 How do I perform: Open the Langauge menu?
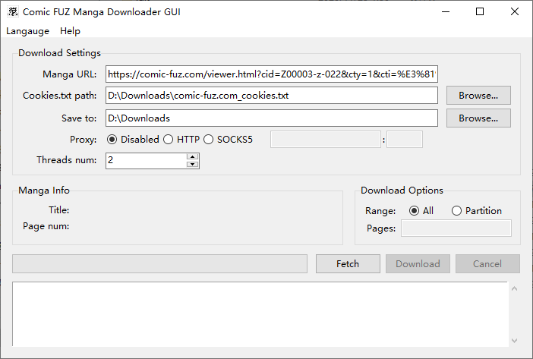pyautogui.click(x=27, y=31)
